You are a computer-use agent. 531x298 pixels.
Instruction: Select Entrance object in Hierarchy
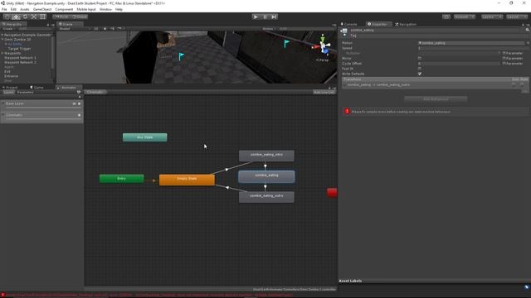tap(11, 76)
